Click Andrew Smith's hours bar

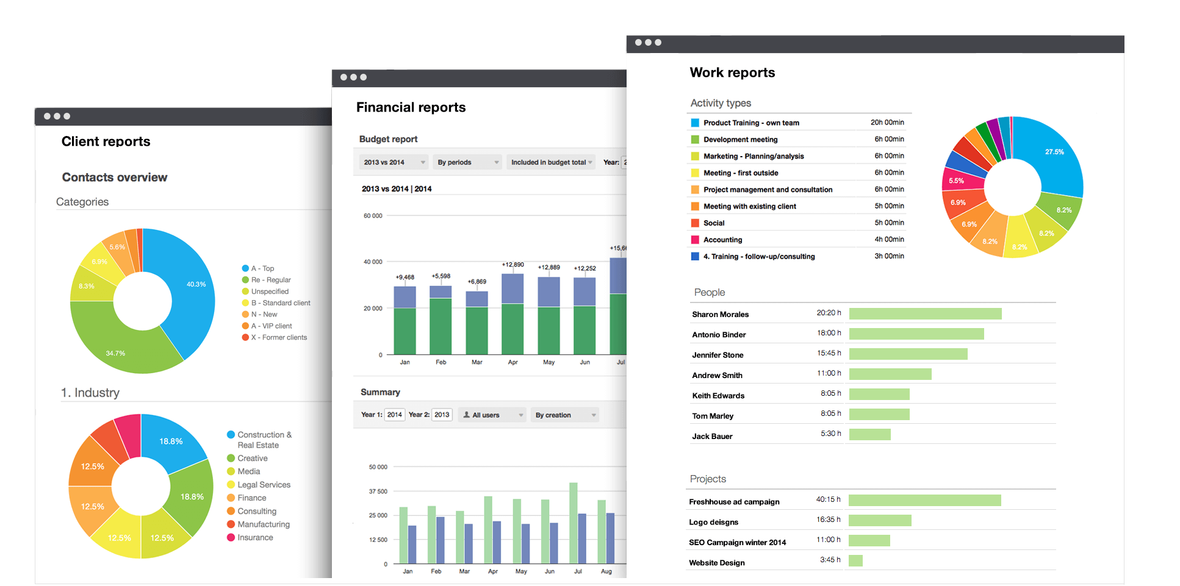click(x=890, y=374)
